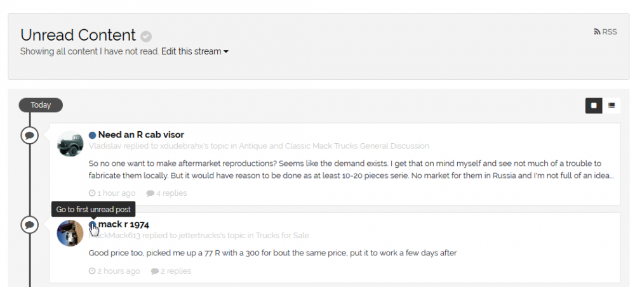This screenshot has width=635, height=287.
Task: Click unread dot for Need an R cab visor
Action: click(92, 135)
